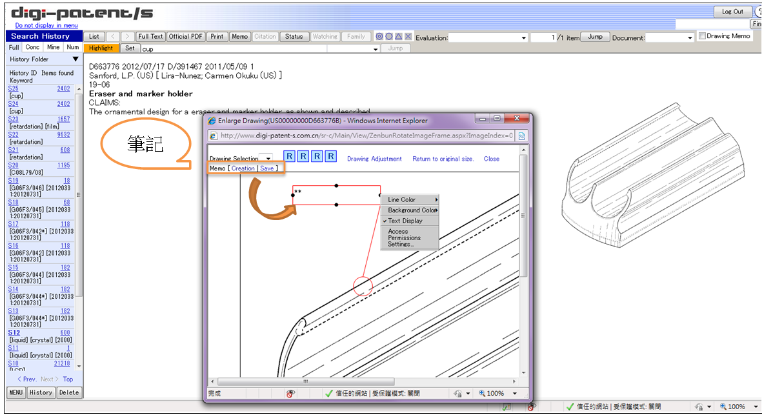Enable the Drawing Memo checkbox
This screenshot has height=415, width=762.
coord(702,36)
